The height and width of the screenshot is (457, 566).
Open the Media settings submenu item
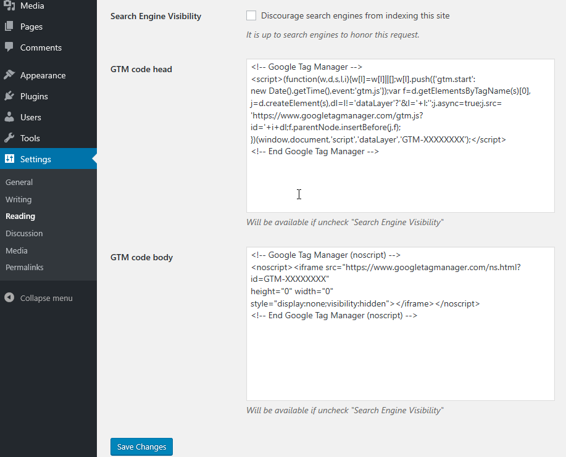point(17,250)
